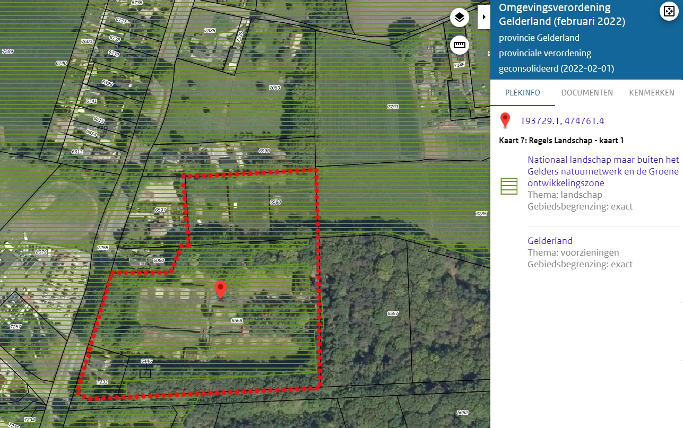Click the green hatched legend icon
The image size is (683, 428).
click(x=509, y=186)
